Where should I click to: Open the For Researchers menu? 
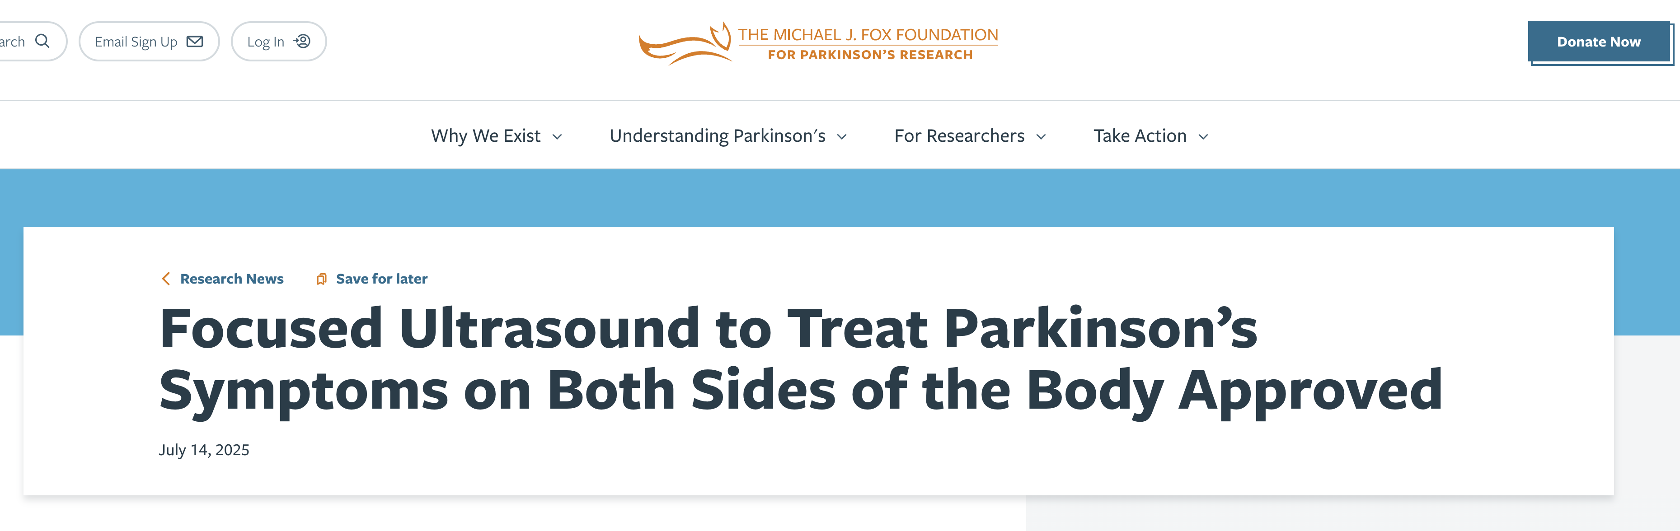click(959, 135)
